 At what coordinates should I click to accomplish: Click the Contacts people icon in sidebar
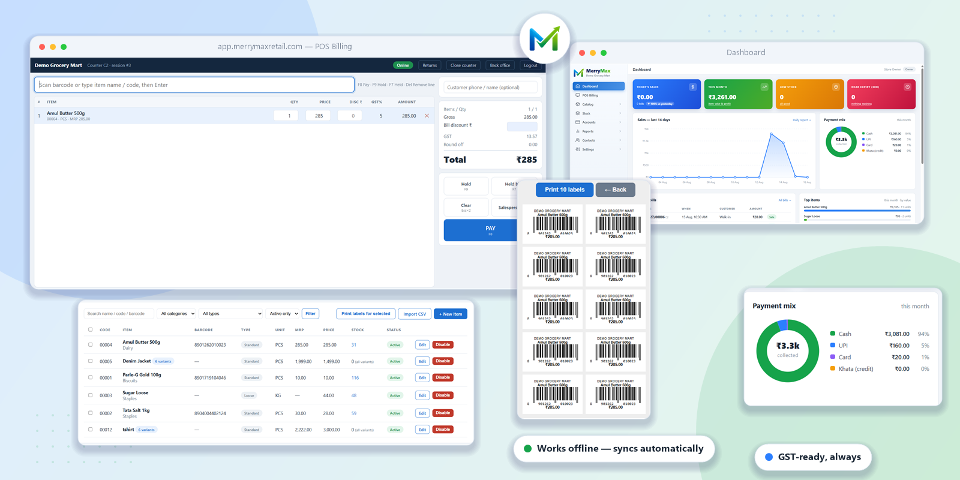click(x=578, y=140)
